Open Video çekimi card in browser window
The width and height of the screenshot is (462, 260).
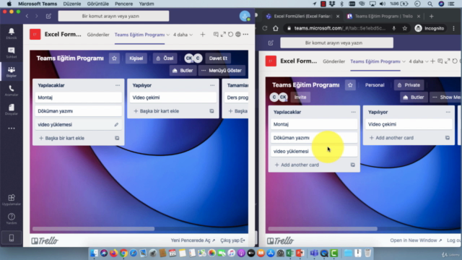409,124
